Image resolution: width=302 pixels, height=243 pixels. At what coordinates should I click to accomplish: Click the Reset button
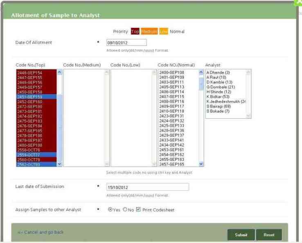269,235
